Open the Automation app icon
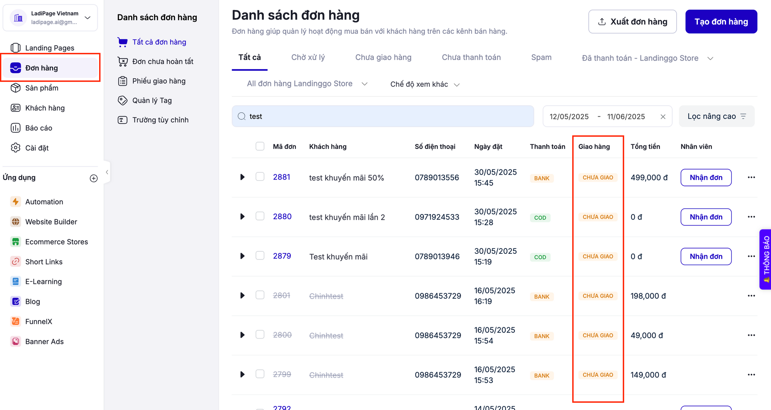Image resolution: width=771 pixels, height=410 pixels. tap(15, 202)
